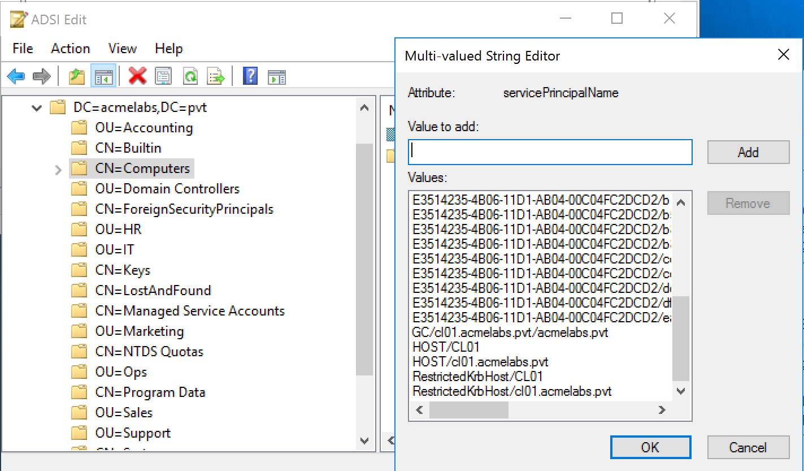Toggle the Show/Hide Action Pane icon

pos(277,76)
